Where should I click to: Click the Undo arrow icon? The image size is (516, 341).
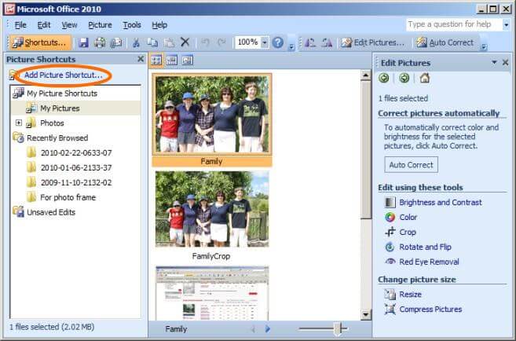(205, 42)
